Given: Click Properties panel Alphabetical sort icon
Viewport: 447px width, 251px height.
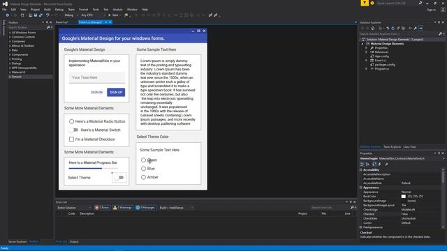Looking at the screenshot, I should (368, 165).
